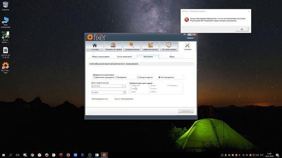Click the keyboard language indicator in the tray
This screenshot has height=158, width=282.
[x=262, y=155]
